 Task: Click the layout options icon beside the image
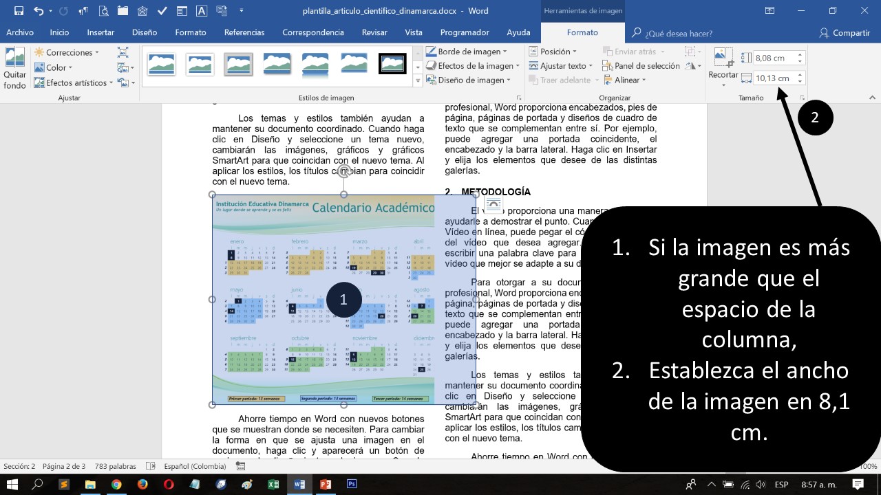[x=493, y=204]
